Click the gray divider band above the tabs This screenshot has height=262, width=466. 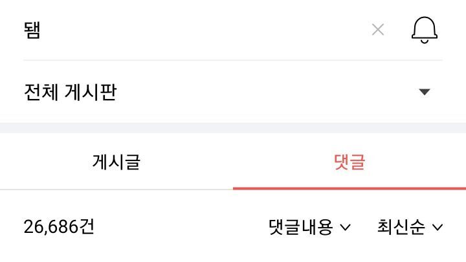coord(233,127)
